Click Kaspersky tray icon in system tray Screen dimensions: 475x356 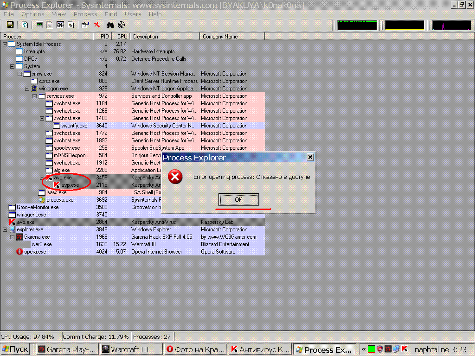point(404,349)
